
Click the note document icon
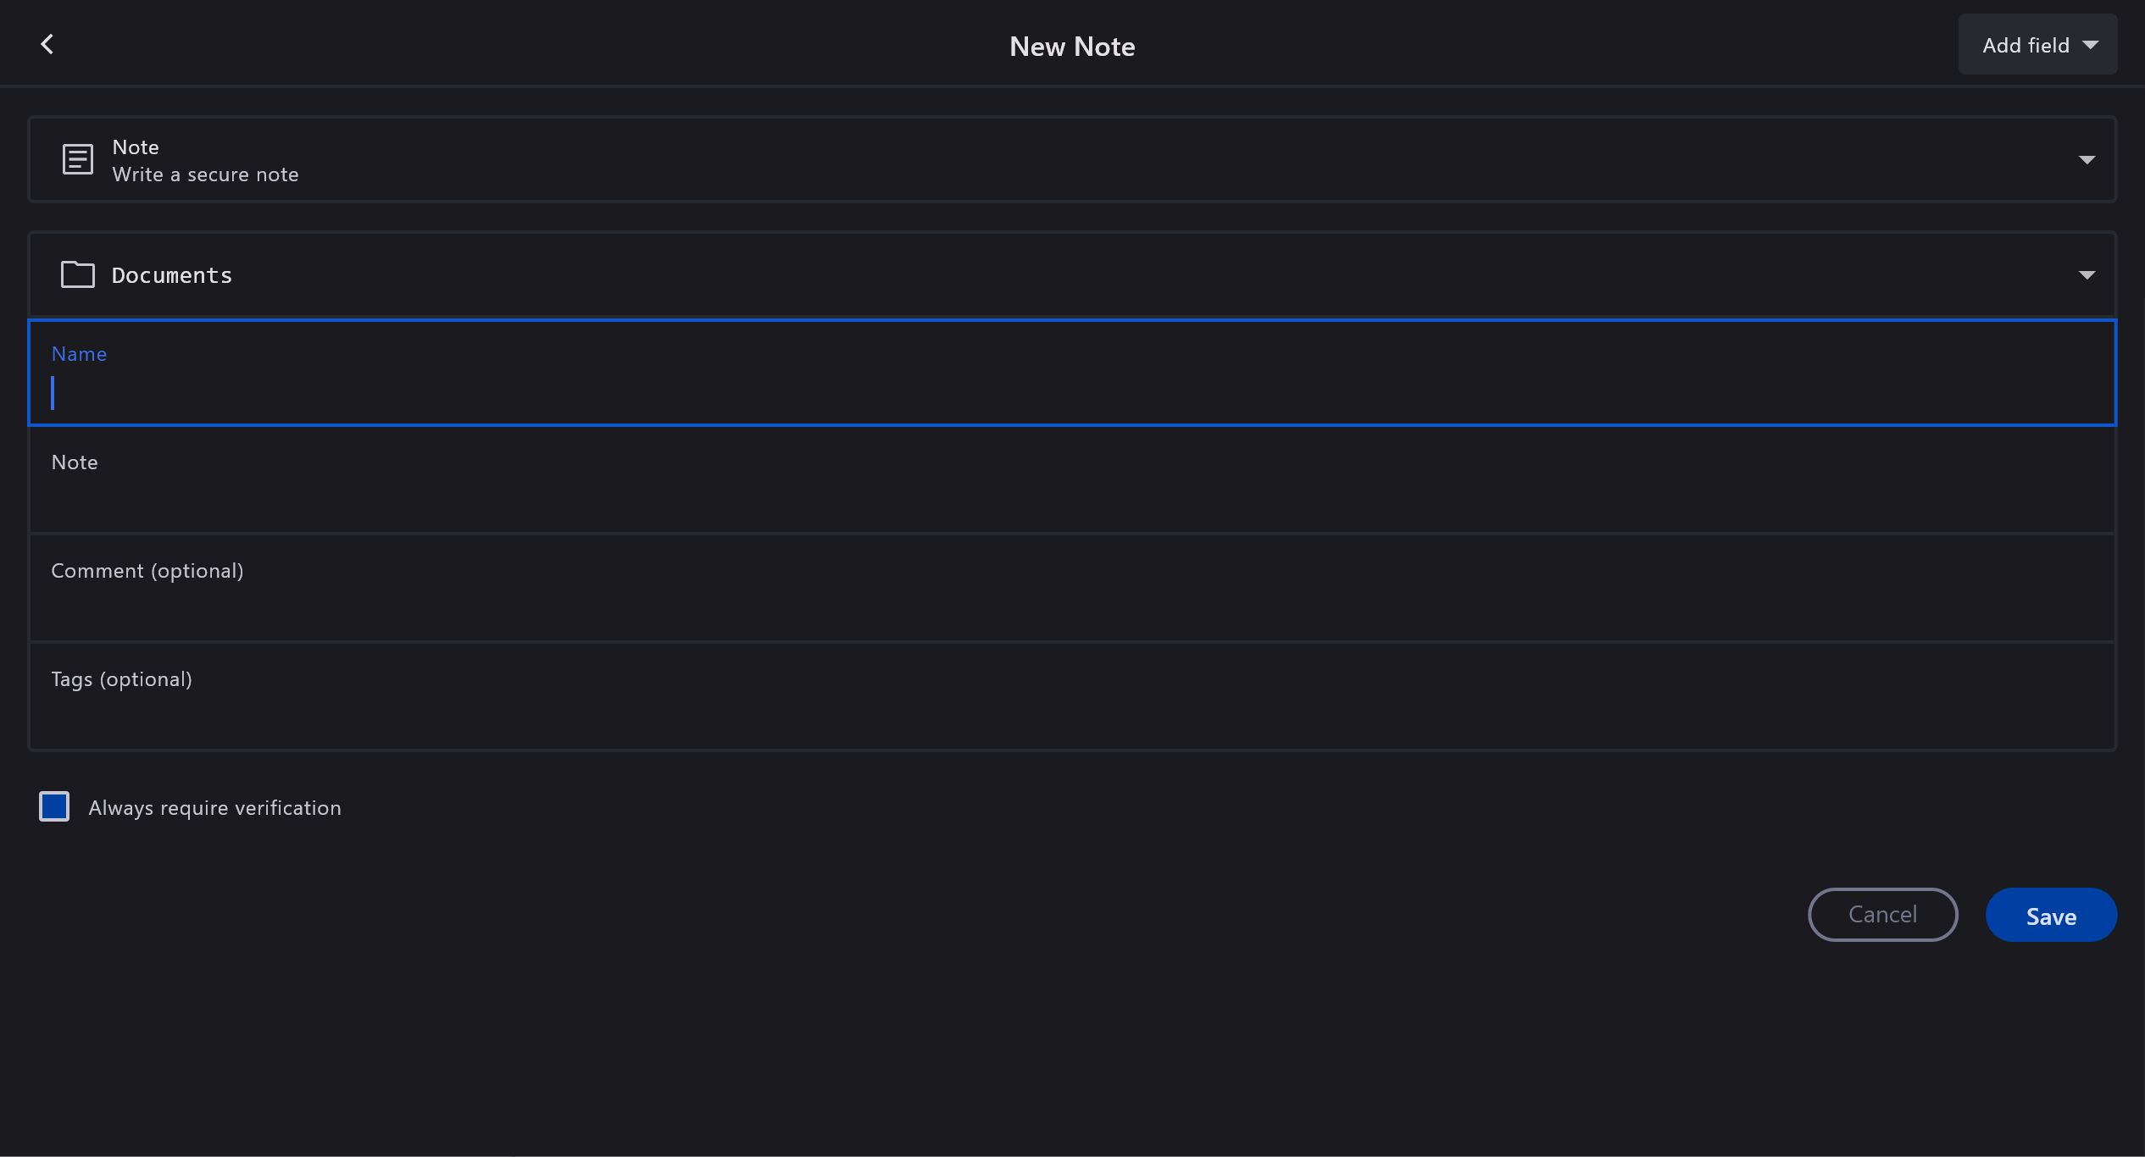coord(77,159)
